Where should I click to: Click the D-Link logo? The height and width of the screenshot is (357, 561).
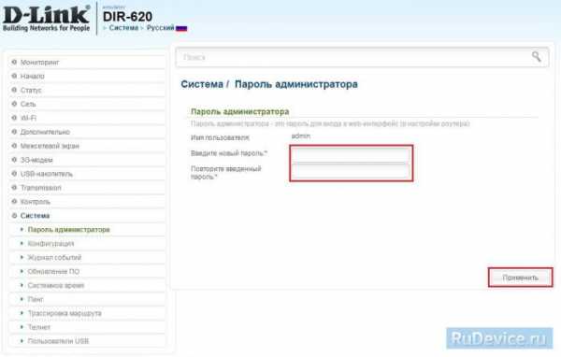pyautogui.click(x=46, y=19)
